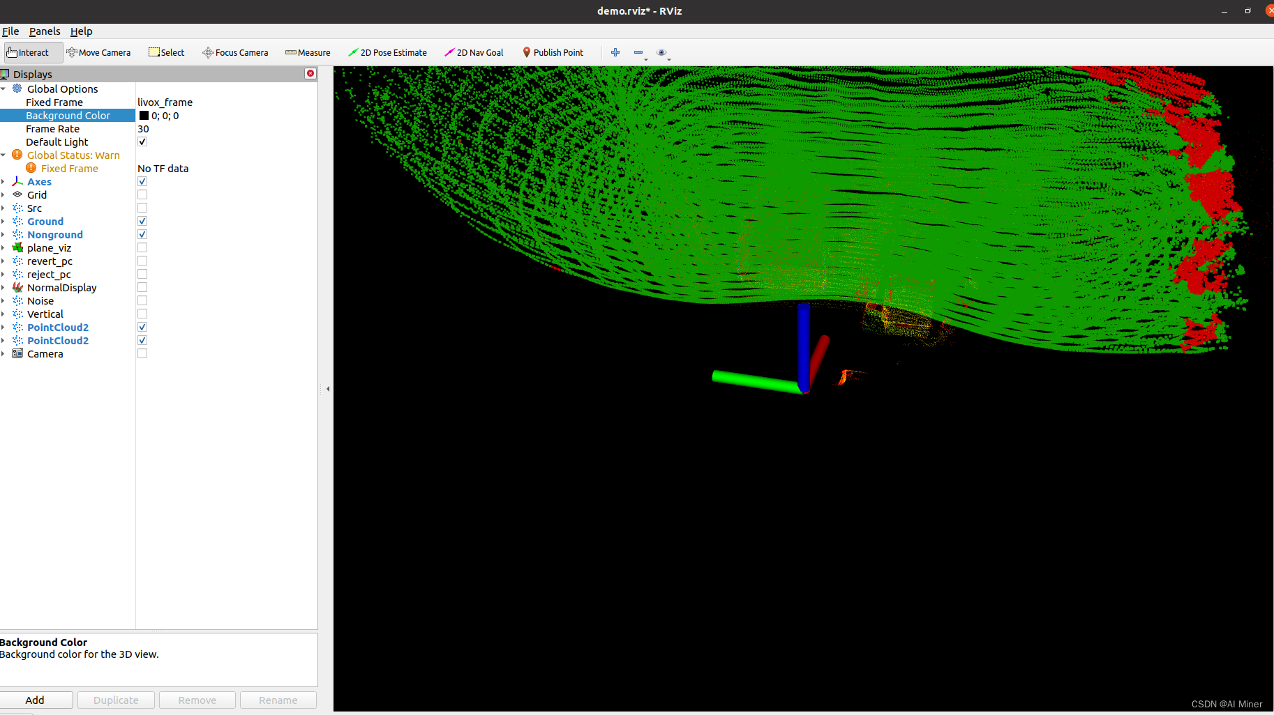Select the Interact tool
Viewport: 1274px width, 715px height.
coord(33,52)
